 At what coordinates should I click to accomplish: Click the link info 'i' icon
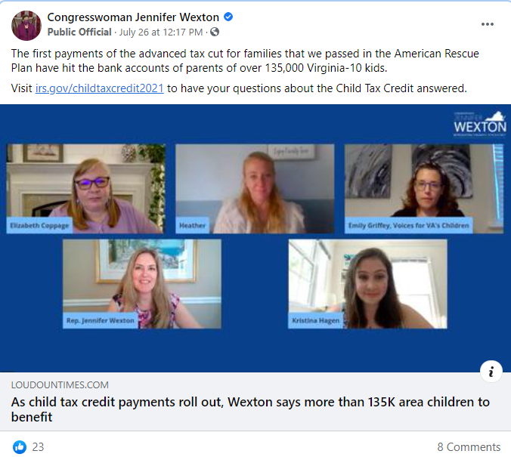pyautogui.click(x=491, y=372)
